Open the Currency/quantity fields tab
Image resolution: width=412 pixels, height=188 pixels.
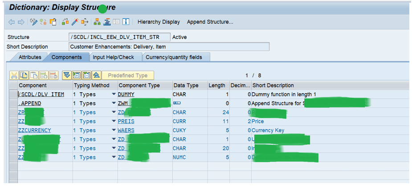point(174,57)
